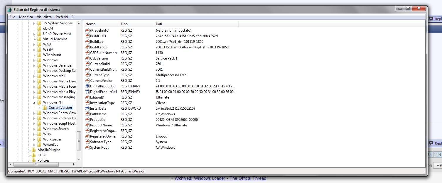The width and height of the screenshot is (442, 183).
Task: Open the Preferiti menu
Action: click(x=62, y=17)
